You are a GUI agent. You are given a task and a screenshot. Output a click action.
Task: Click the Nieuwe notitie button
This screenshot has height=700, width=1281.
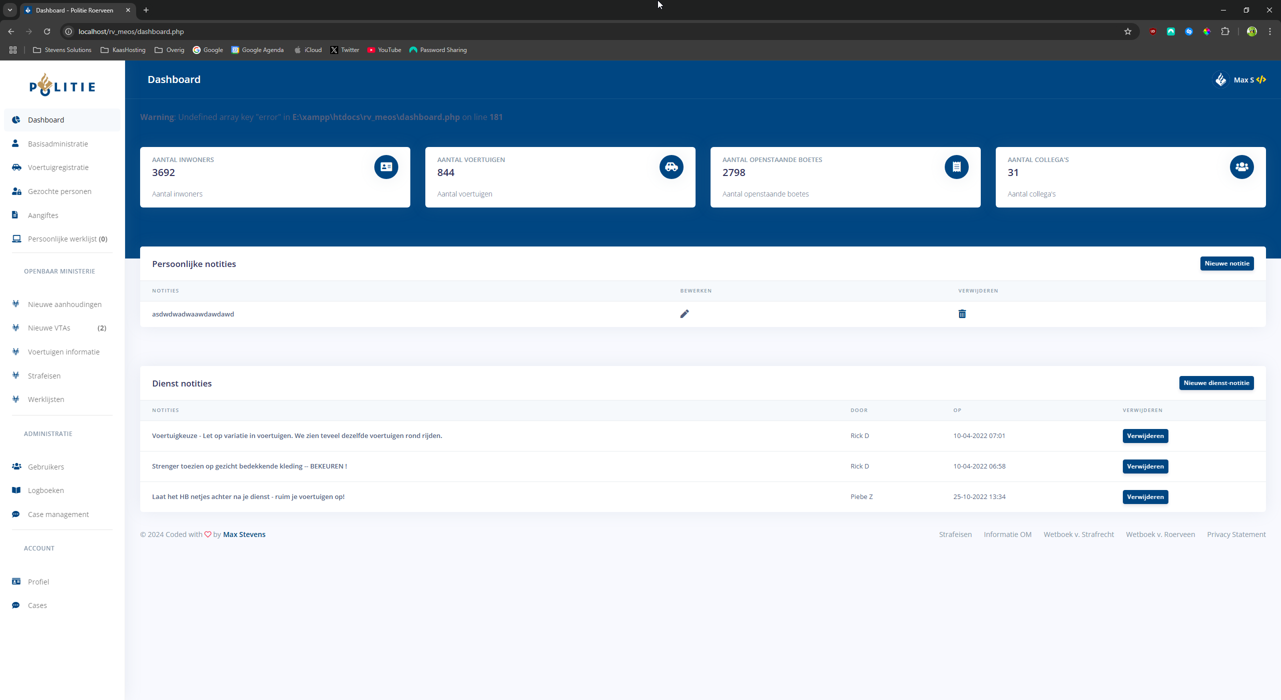coord(1226,263)
